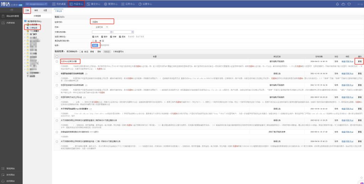Uncheck the 发布 article status checkbox

point(93,36)
